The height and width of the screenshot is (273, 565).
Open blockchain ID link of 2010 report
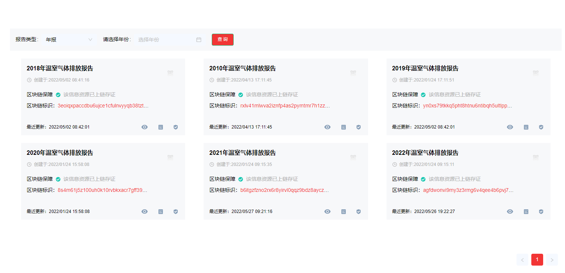click(285, 106)
